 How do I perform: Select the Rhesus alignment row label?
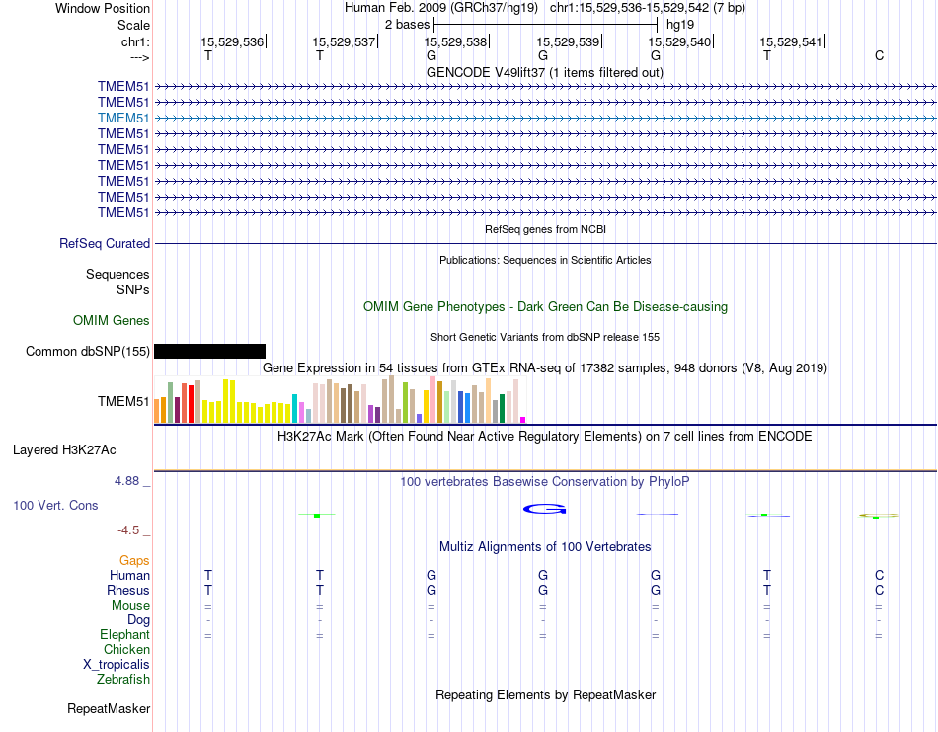point(128,590)
